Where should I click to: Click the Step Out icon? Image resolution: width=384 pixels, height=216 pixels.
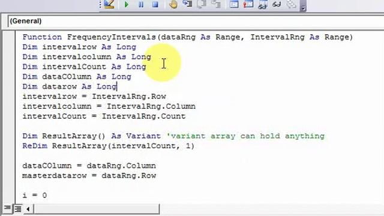pyautogui.click(x=216, y=4)
